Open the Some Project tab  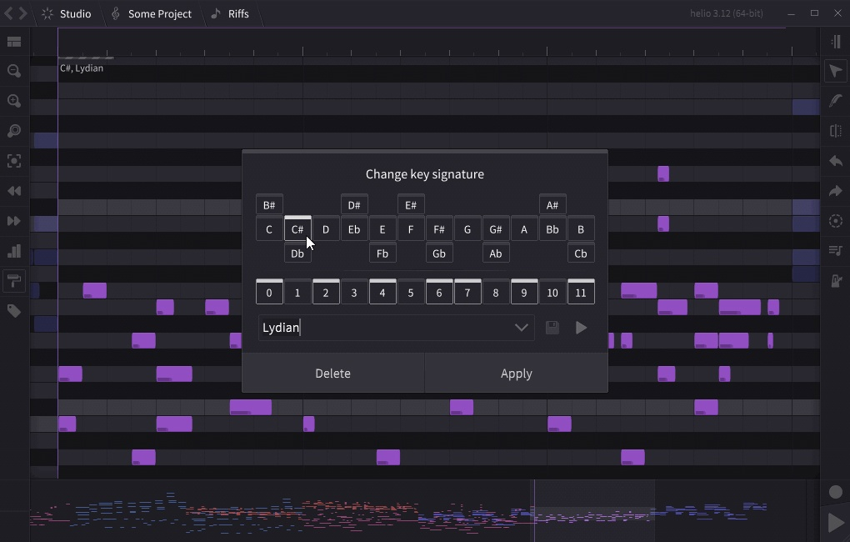pos(151,13)
